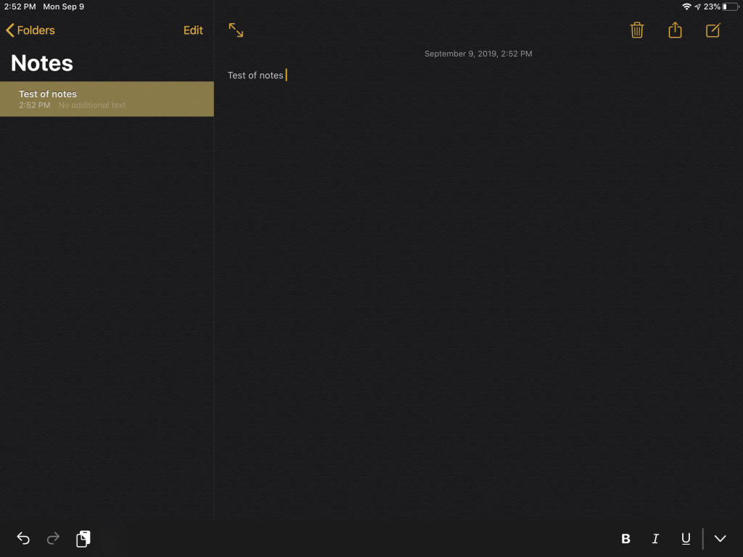Viewport: 743px width, 557px height.
Task: Tap the September 9, 2019 timestamp
Action: coord(478,54)
